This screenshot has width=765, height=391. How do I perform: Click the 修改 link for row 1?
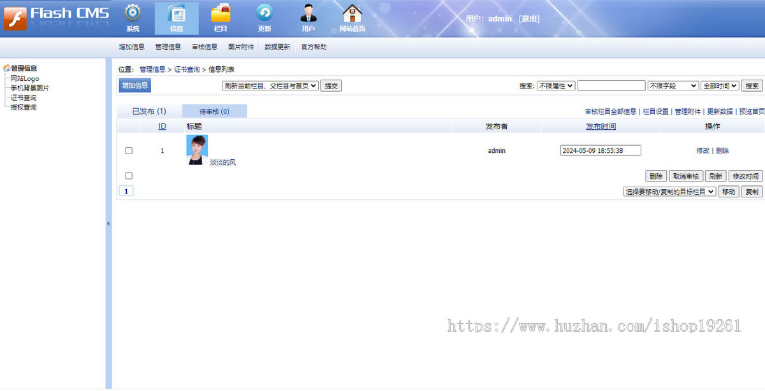[x=703, y=151]
